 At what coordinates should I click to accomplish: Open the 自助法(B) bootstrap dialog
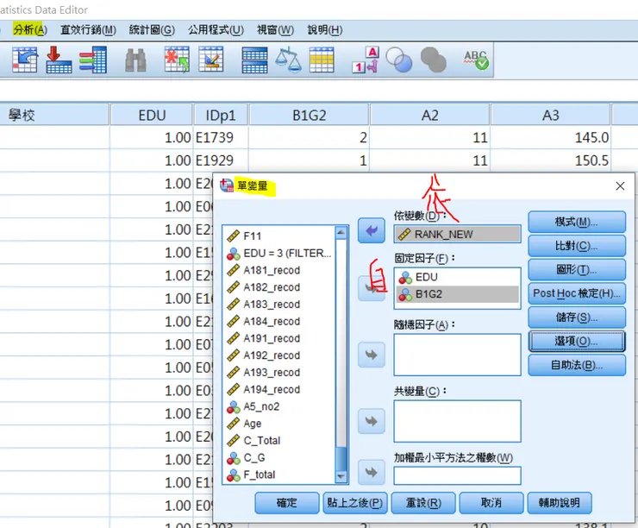tap(577, 365)
